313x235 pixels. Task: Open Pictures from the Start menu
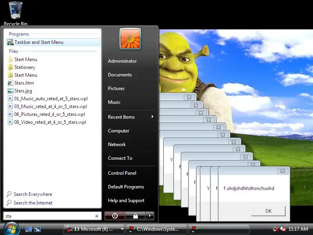[x=116, y=89]
